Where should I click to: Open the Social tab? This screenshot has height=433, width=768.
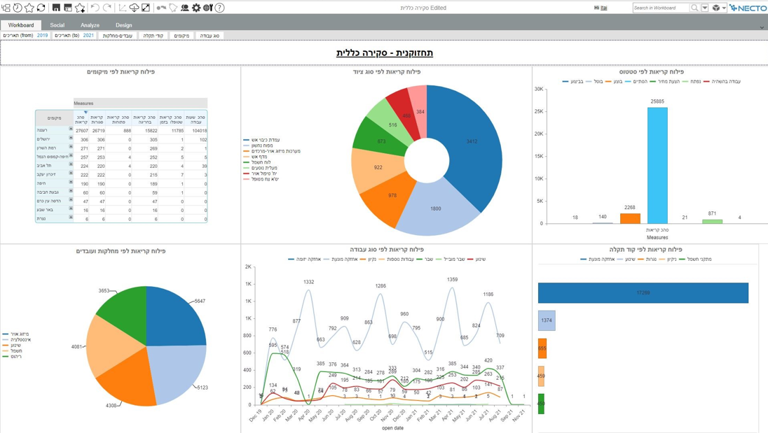[x=57, y=25]
